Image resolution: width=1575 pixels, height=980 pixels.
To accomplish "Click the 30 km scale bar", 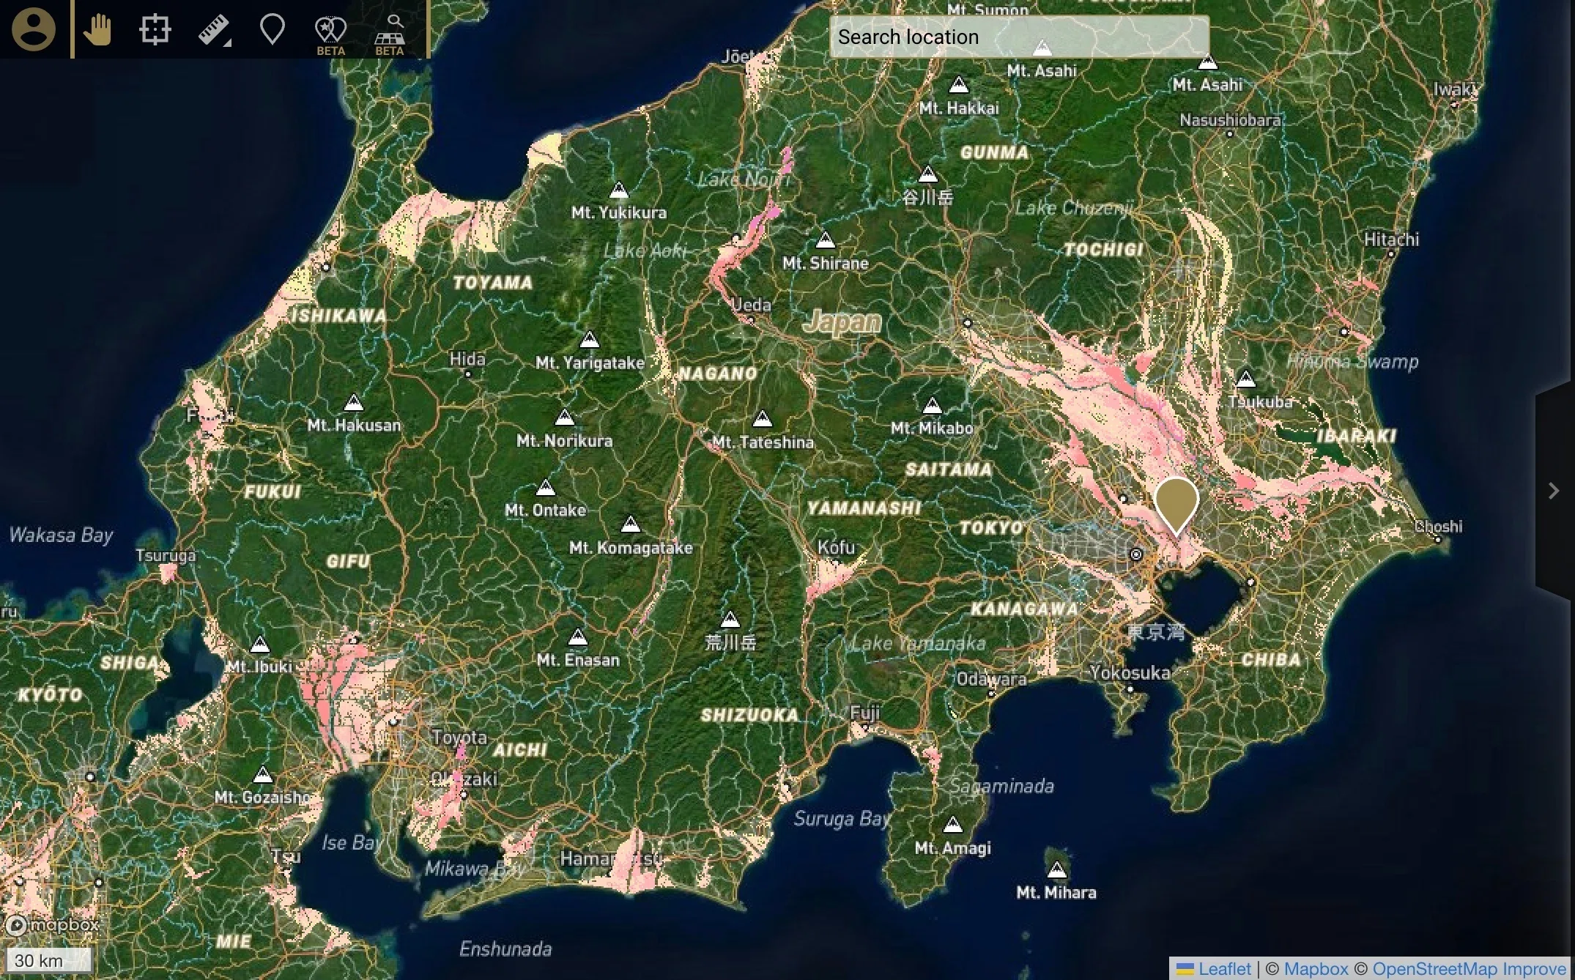I will [x=48, y=960].
